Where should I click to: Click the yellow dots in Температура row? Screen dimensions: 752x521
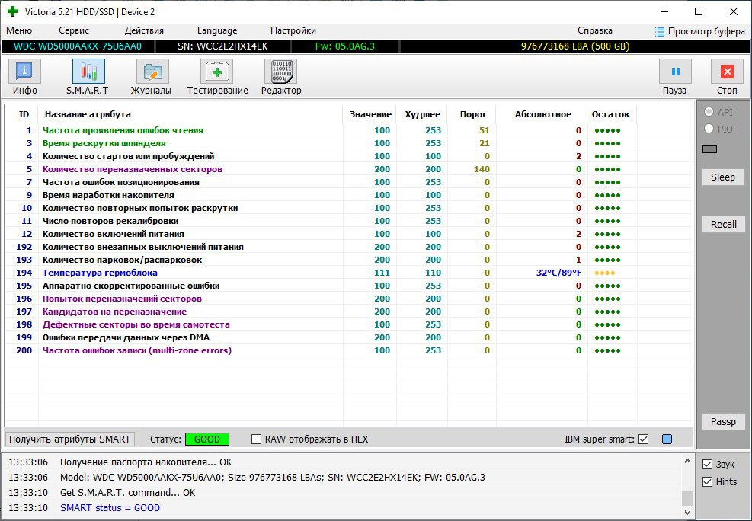pos(605,273)
